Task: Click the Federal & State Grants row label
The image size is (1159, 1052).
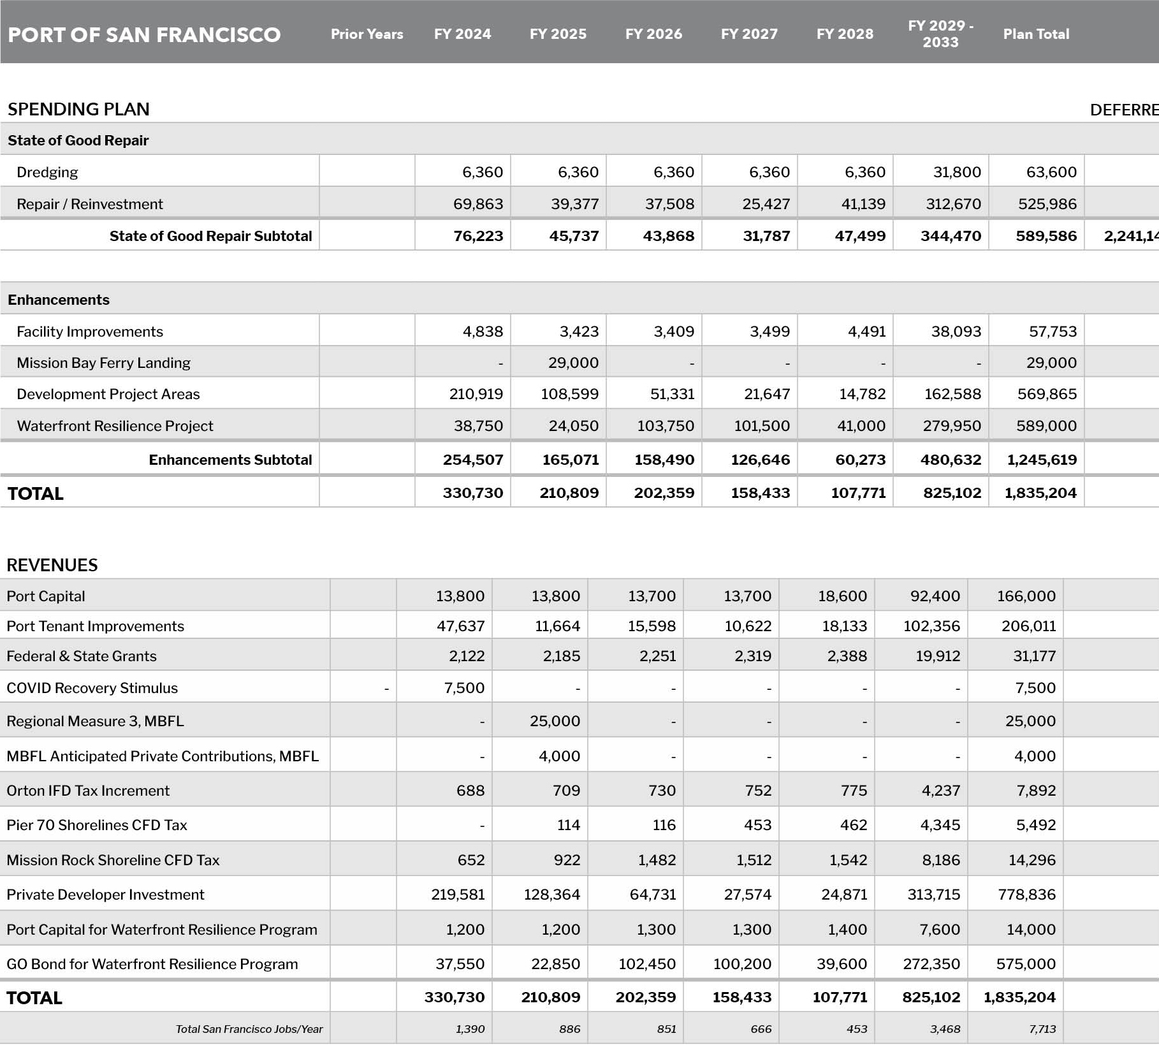Action: [x=82, y=656]
